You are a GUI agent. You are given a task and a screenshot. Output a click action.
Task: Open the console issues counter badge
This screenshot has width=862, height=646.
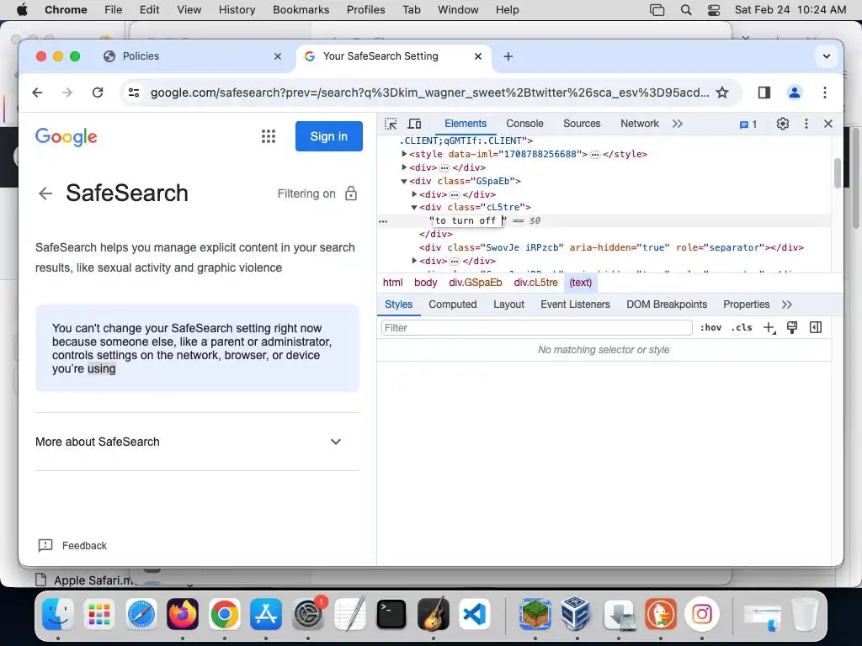click(748, 124)
